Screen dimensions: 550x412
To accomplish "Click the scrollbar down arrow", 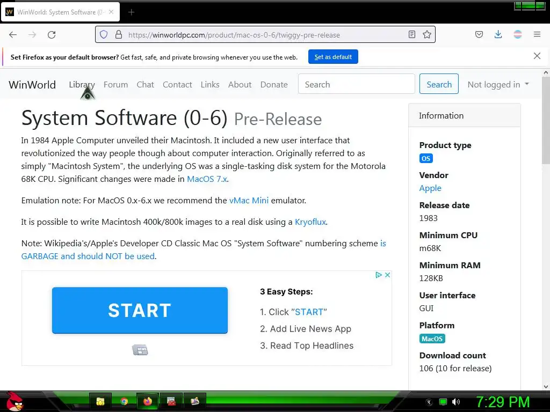I will pyautogui.click(x=546, y=387).
